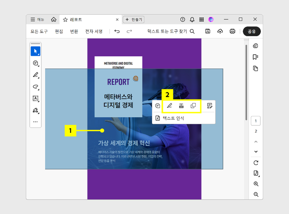Viewport: 289px width, 214px height.
Task: Undo the last action
Action: pos(117,31)
